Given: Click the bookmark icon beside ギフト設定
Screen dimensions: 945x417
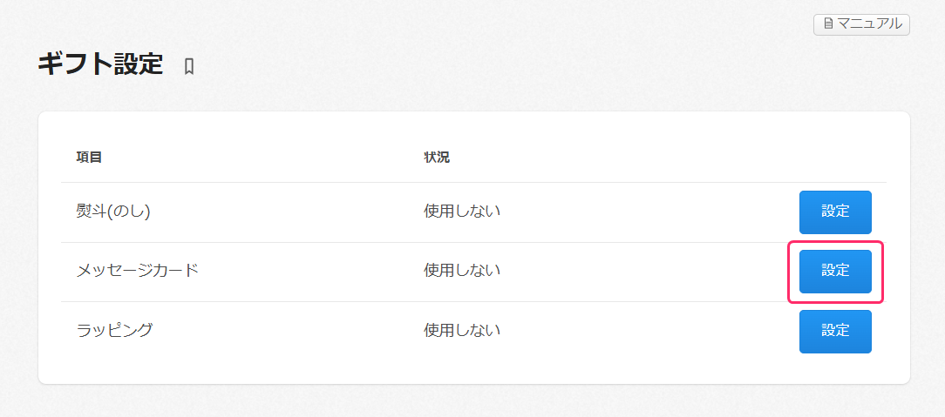Looking at the screenshot, I should coord(189,66).
